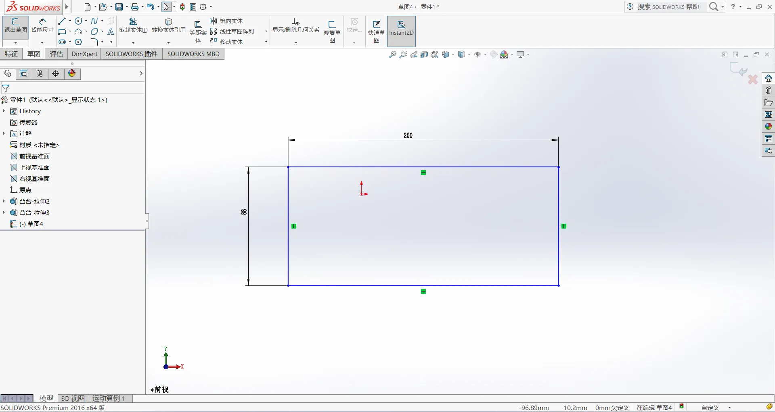775x412 pixels.
Task: Open the PropertyManager tab icon
Action: point(23,73)
